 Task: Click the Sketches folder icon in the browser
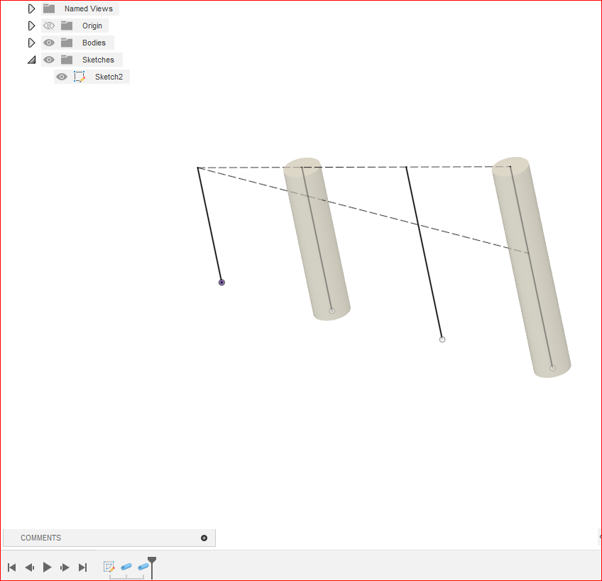click(x=66, y=59)
